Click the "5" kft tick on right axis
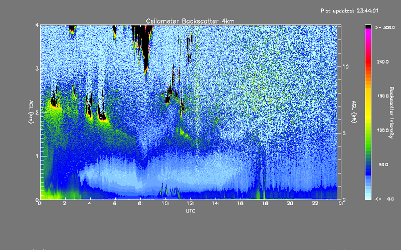Image resolution: width=401 pixels, height=250 pixels. click(344, 133)
